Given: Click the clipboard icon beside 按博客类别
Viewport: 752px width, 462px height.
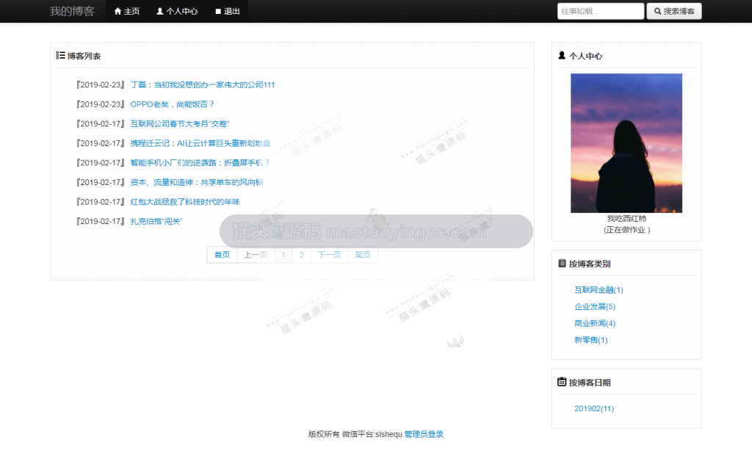Looking at the screenshot, I should click(x=562, y=264).
